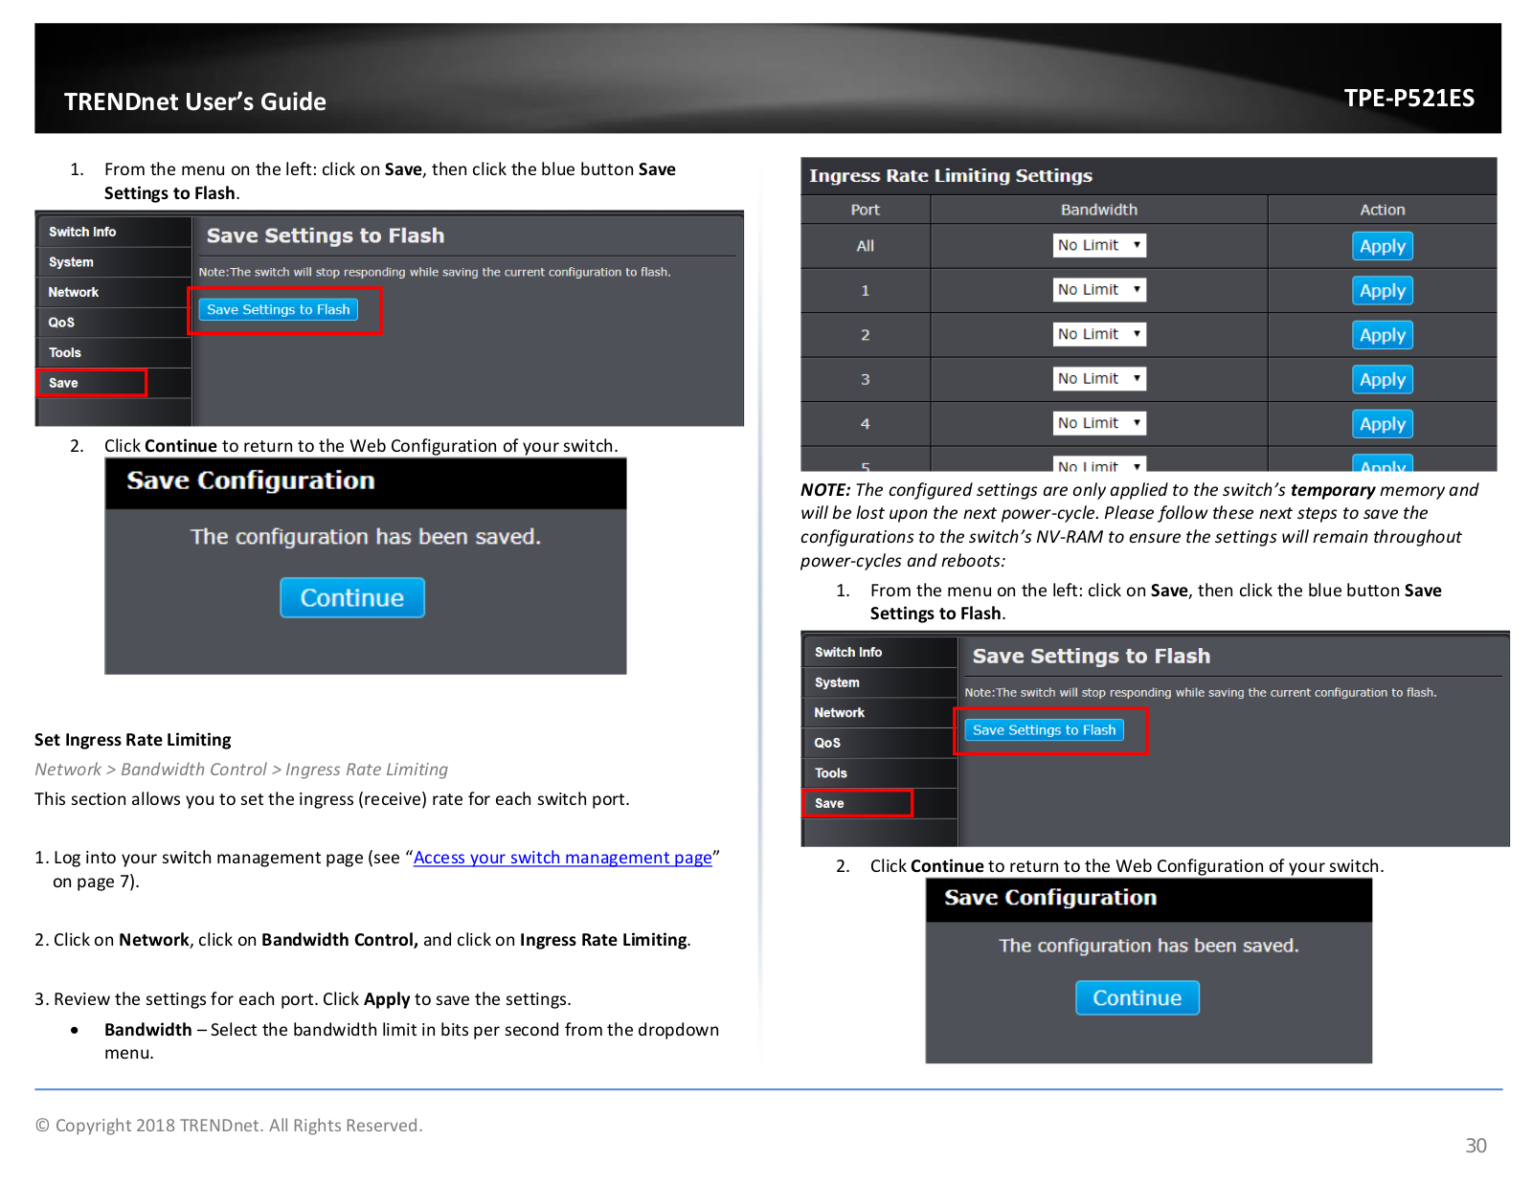The width and height of the screenshot is (1532, 1184).
Task: Open the 'Access your switch management page' link
Action: click(563, 858)
